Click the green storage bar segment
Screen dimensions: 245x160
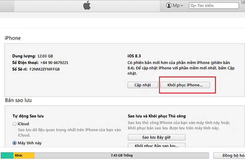[x=7, y=155]
